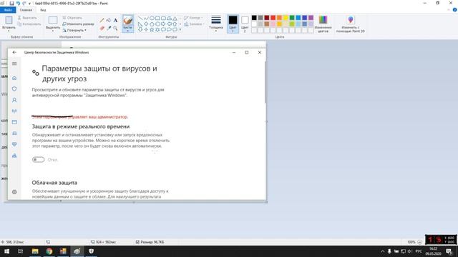Open the File menu tab

click(x=8, y=10)
